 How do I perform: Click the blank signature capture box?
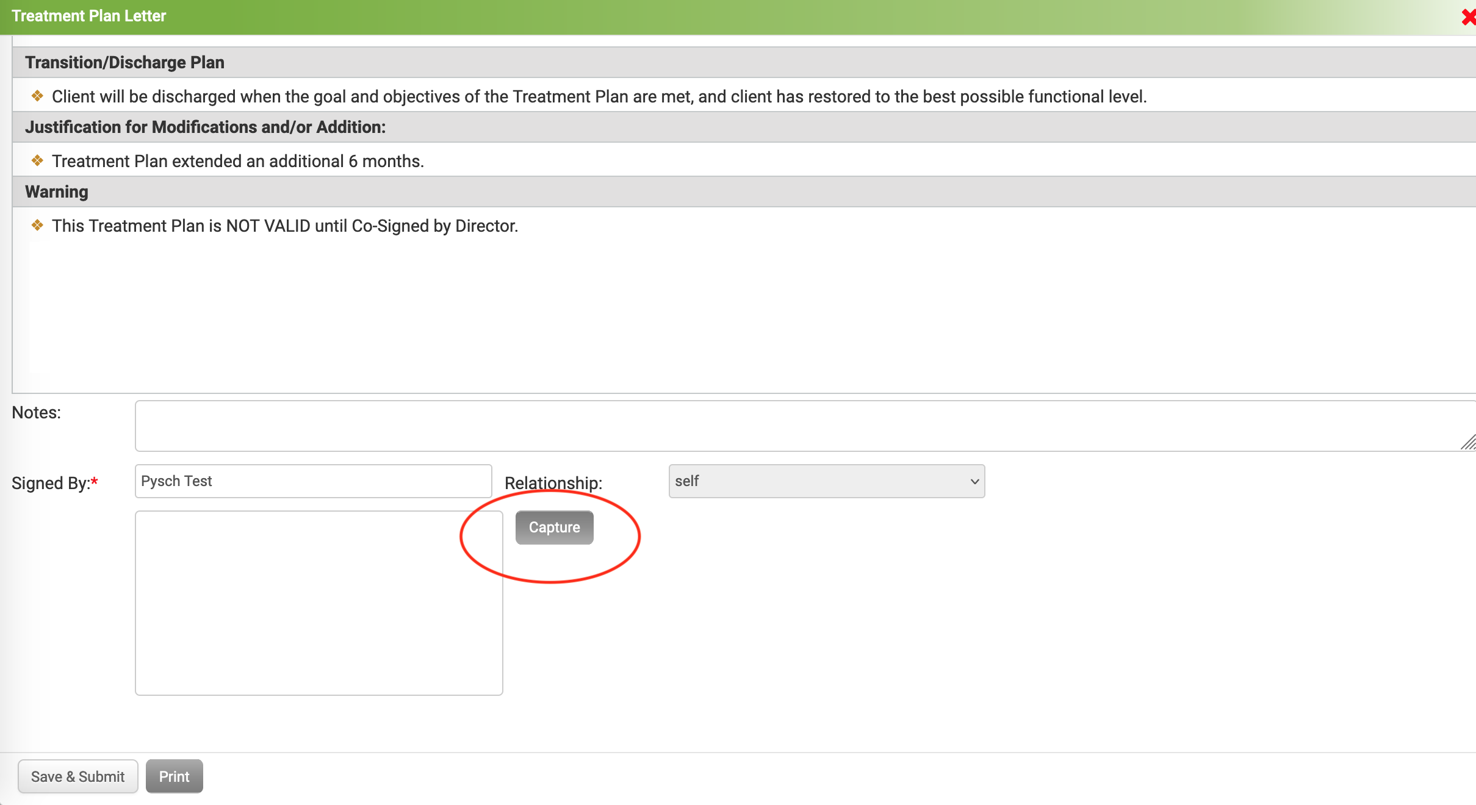tap(319, 603)
